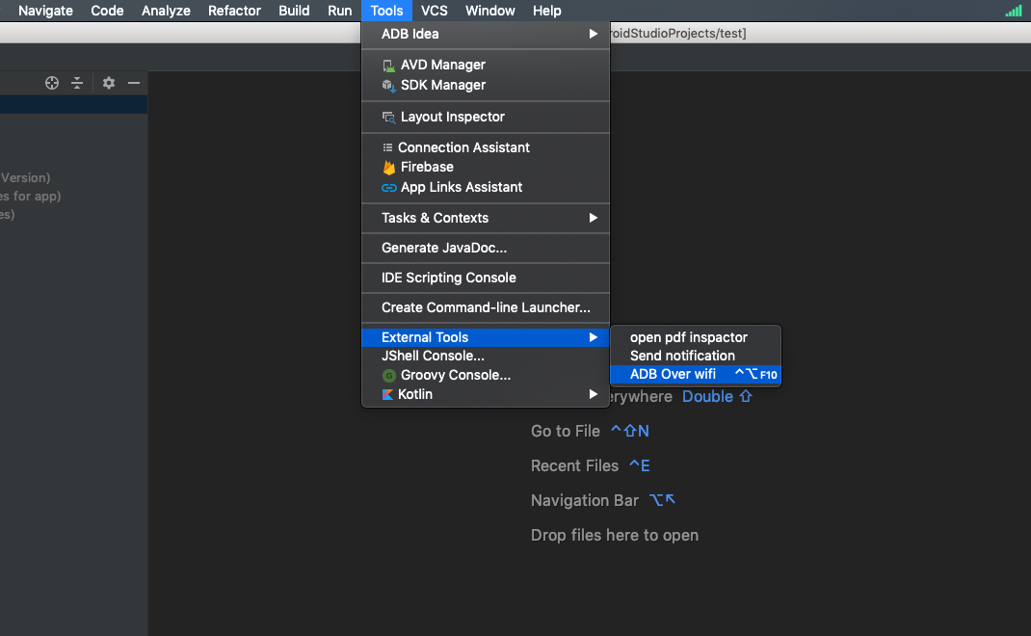Expand the Kotlin submenu arrow
This screenshot has width=1031, height=636.
point(594,394)
